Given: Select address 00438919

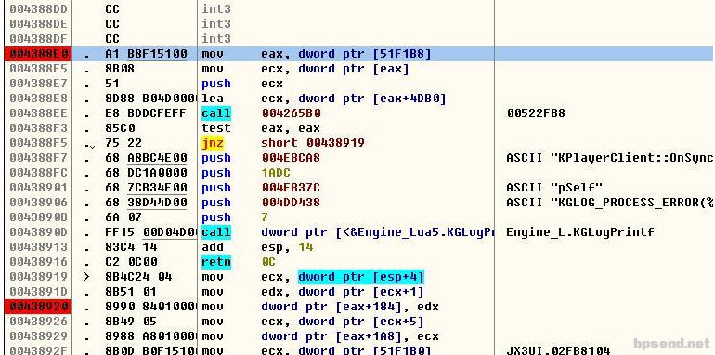Looking at the screenshot, I should click(x=38, y=277).
